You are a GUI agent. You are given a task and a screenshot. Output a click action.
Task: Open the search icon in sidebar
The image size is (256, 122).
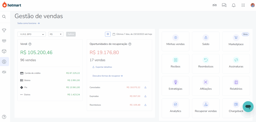click(x=4, y=17)
